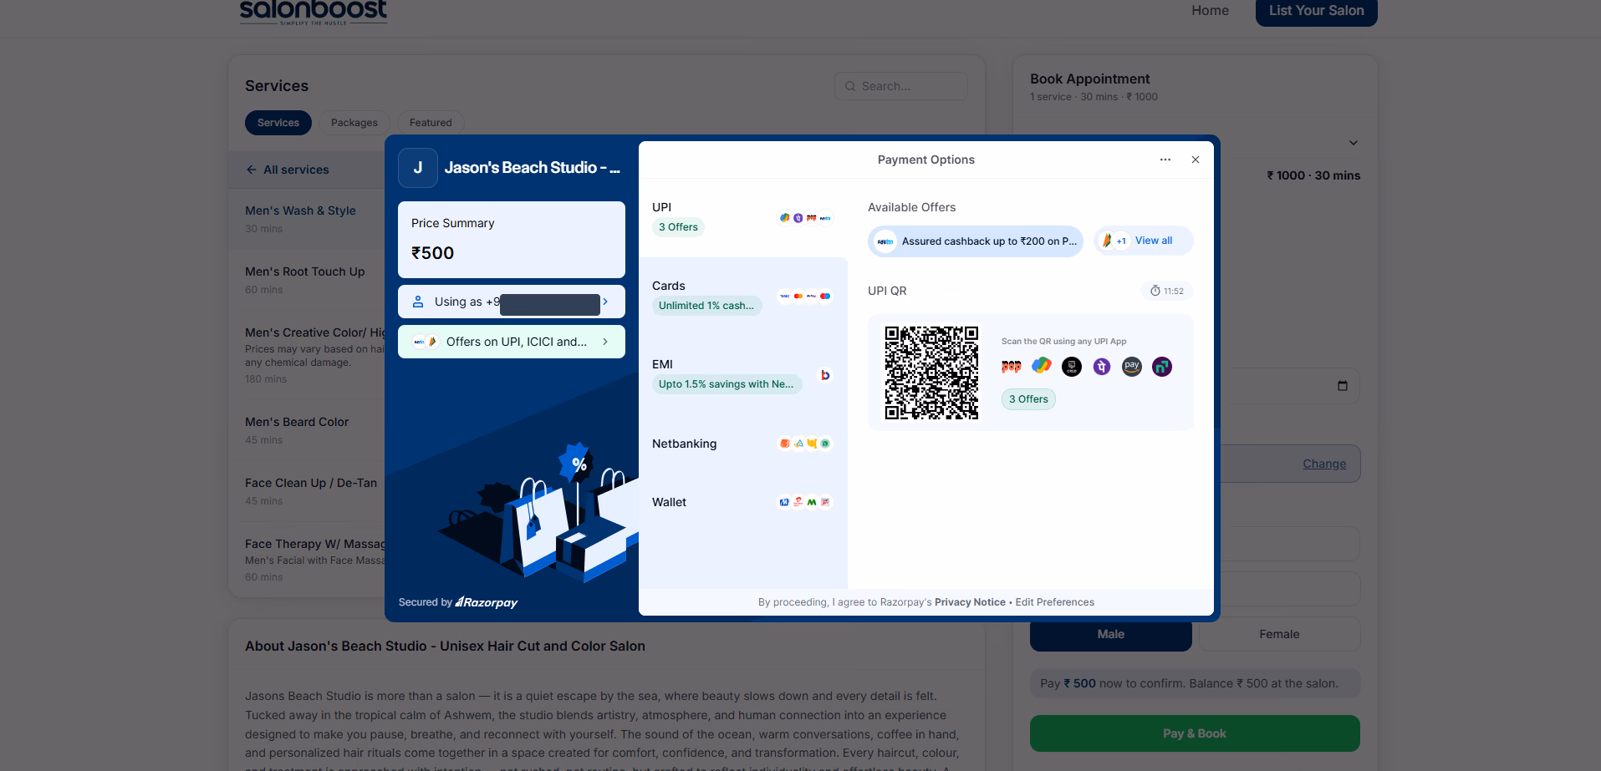Image resolution: width=1601 pixels, height=771 pixels.
Task: Click the UPI QR code image
Action: (931, 373)
